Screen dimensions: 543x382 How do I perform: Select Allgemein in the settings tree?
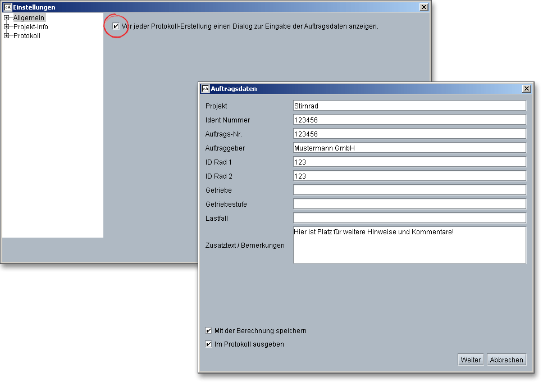pyautogui.click(x=29, y=18)
